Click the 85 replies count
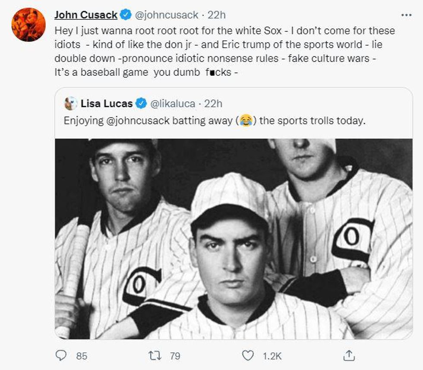The height and width of the screenshot is (370, 423). (x=82, y=356)
